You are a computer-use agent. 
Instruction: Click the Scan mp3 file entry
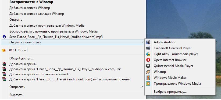[x=56, y=37]
